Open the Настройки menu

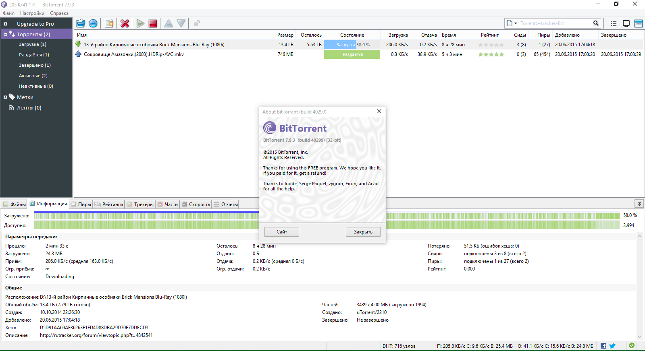(32, 13)
